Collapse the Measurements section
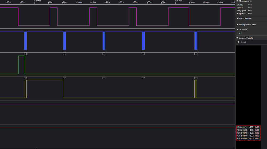 237,1
